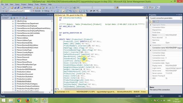Viewport: 183px width, 103px height.
Task: Click the rightmost Object Explorer toolbar icon
Action: point(26,18)
